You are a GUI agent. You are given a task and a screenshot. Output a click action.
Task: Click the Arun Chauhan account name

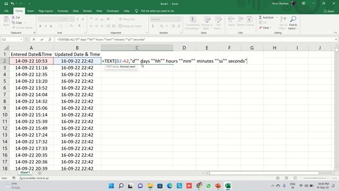[x=280, y=4]
